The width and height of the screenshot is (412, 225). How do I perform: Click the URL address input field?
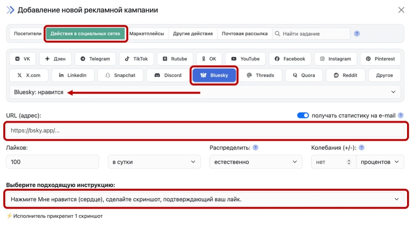point(205,130)
